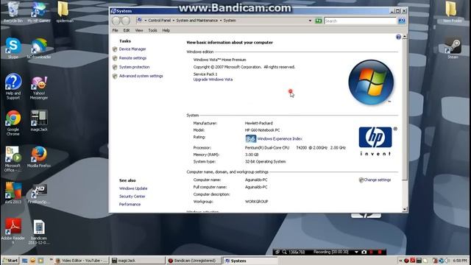
Task: Open the Edit menu
Action: (127, 30)
